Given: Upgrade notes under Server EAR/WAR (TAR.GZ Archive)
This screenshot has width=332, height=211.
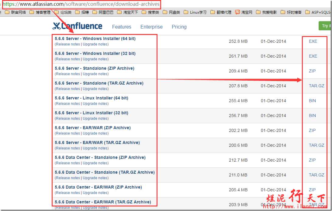Looking at the screenshot, I should [x=95, y=148].
